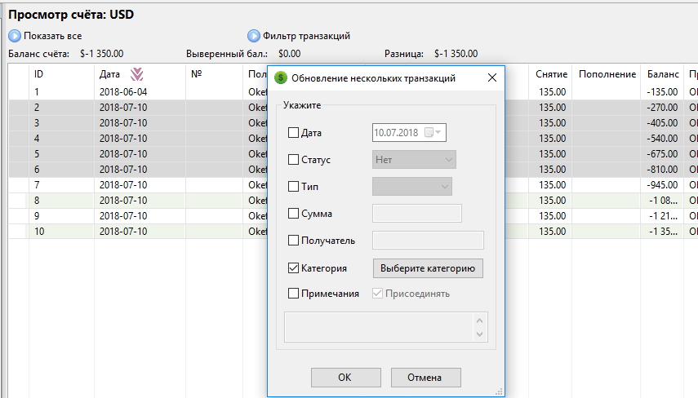Click the blue arrow icon beside Показать все
Screen dimensions: 698x398
[x=15, y=36]
